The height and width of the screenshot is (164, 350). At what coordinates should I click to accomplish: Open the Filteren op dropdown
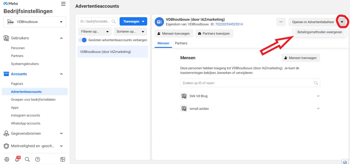pyautogui.click(x=95, y=32)
